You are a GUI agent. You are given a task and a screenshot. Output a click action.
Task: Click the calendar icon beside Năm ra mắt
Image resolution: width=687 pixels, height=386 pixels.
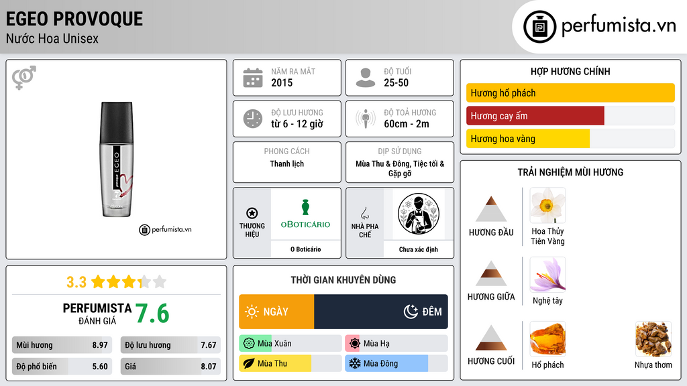click(253, 78)
